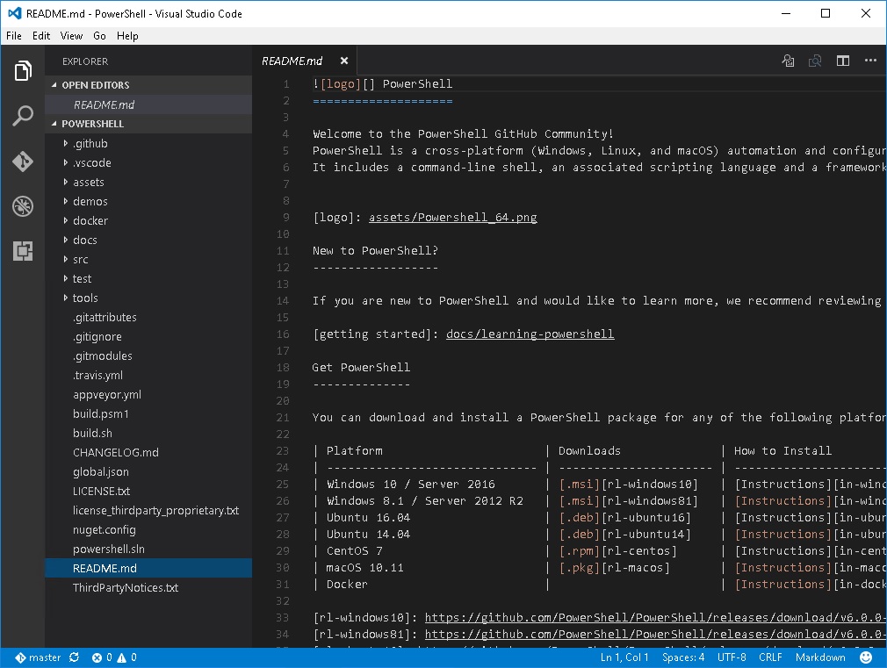This screenshot has height=668, width=887.
Task: Close the README.md editor tab
Action: (344, 61)
